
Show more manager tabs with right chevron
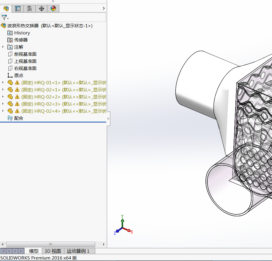pos(104,8)
